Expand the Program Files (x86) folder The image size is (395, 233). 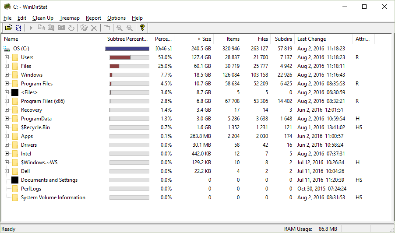[x=7, y=101]
